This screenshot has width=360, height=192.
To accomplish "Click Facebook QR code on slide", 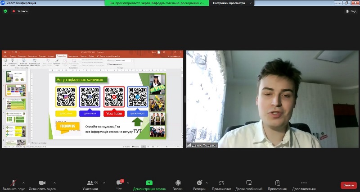I will click(90, 97).
